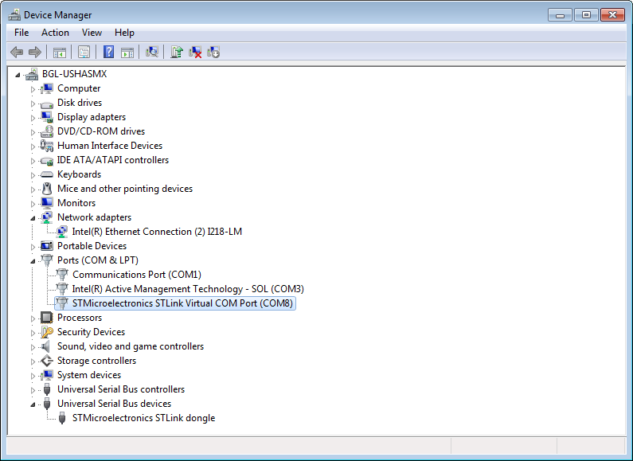Click the Security Devices key icon
Viewport: 633px width, 461px height.
47,332
